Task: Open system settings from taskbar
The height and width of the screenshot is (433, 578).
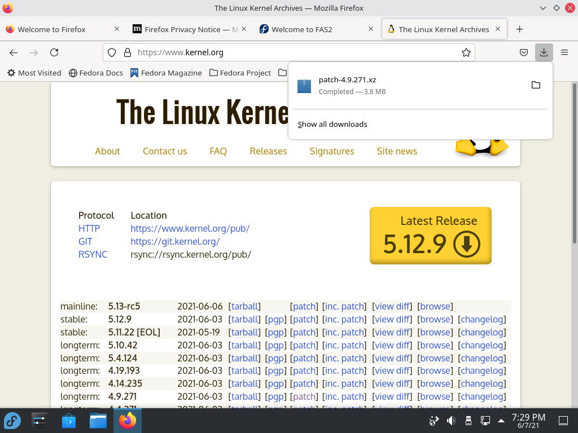Action: click(x=39, y=421)
